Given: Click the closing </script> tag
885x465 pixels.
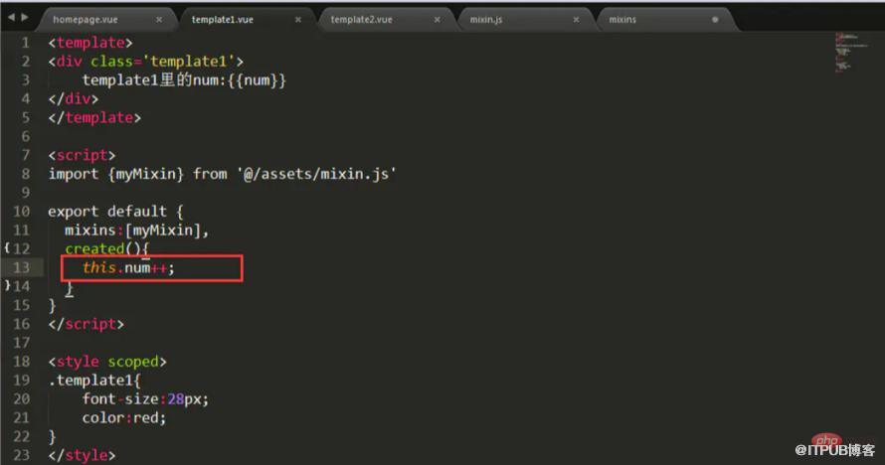Looking at the screenshot, I should coord(86,324).
